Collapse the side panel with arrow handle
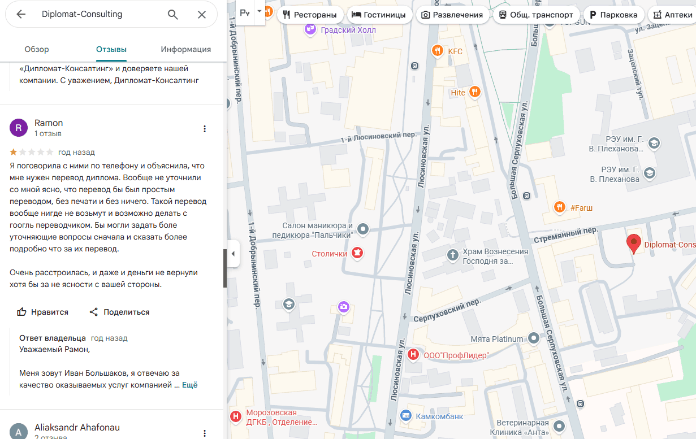696x439 pixels. [x=233, y=254]
